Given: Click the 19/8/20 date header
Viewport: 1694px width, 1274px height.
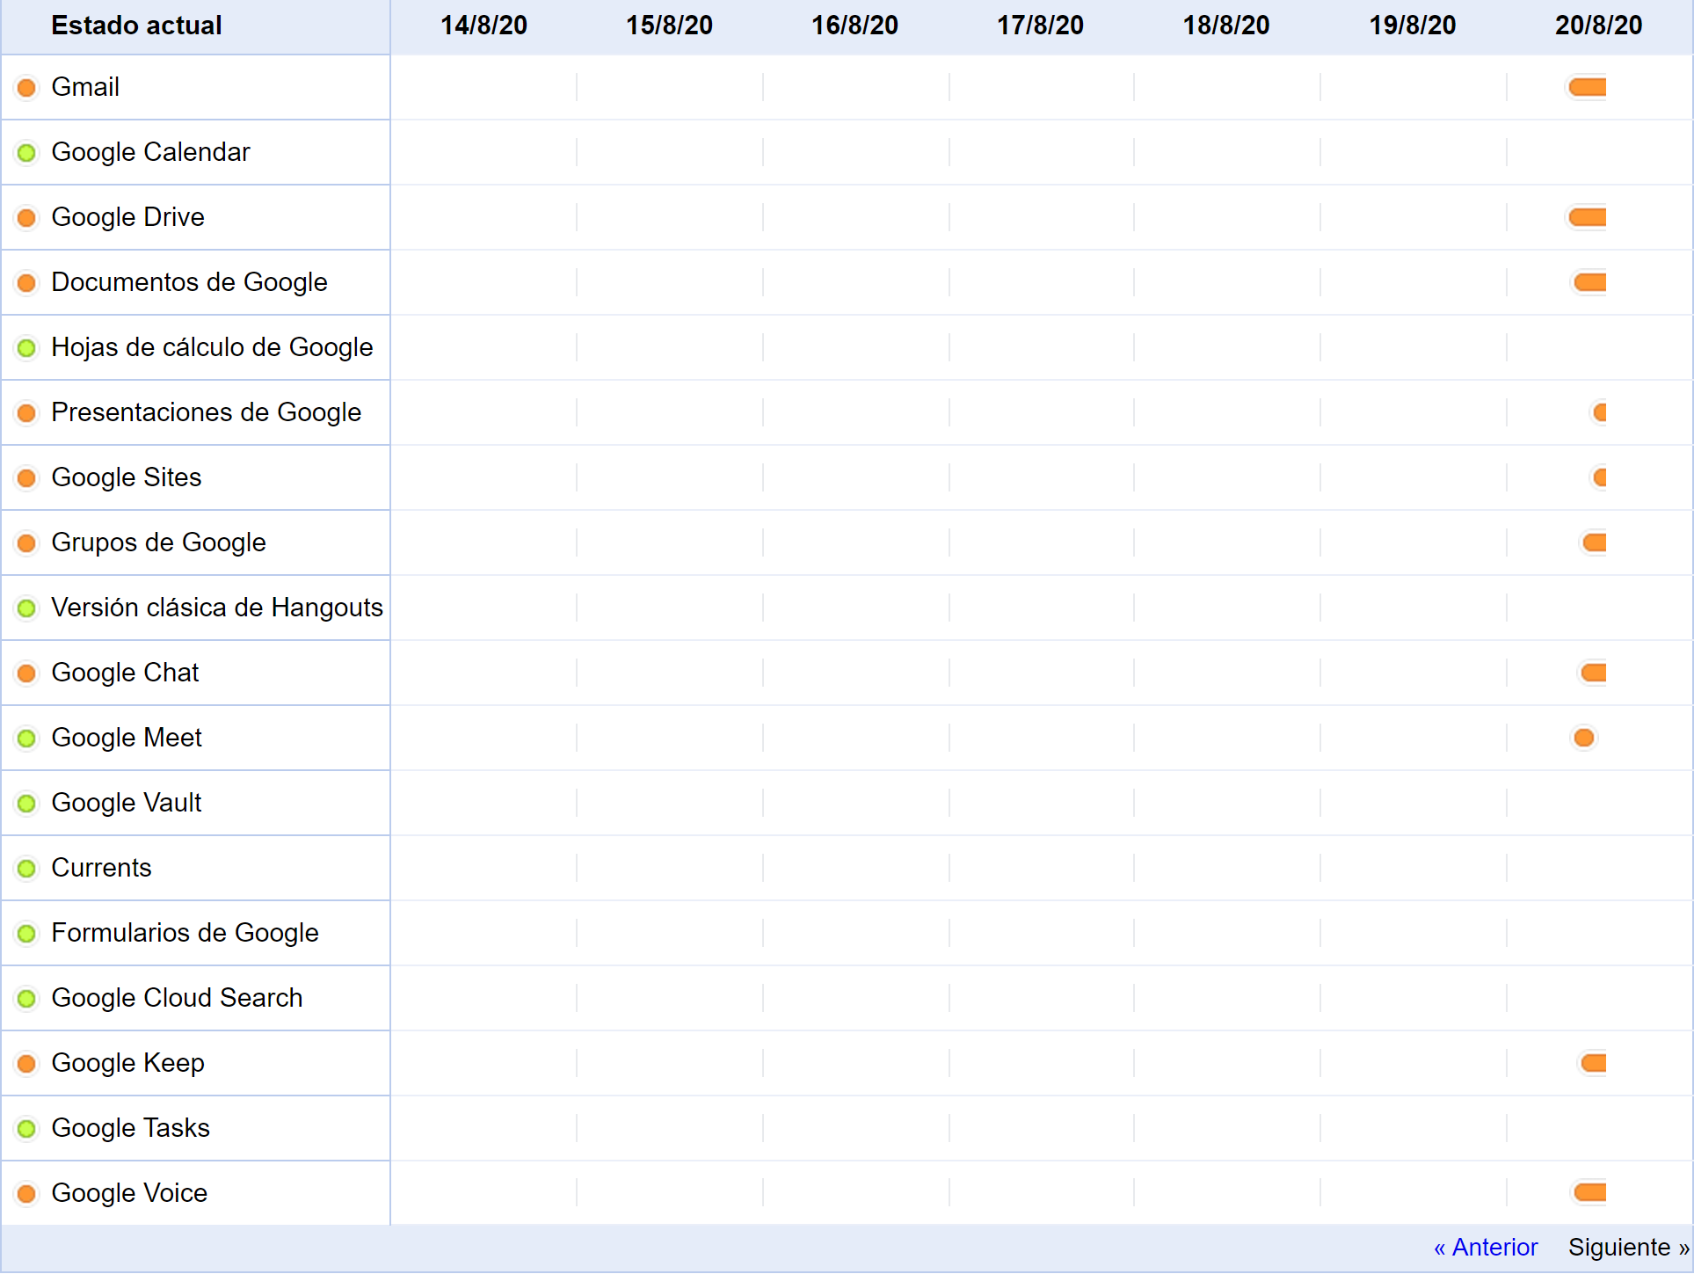Looking at the screenshot, I should 1413,25.
